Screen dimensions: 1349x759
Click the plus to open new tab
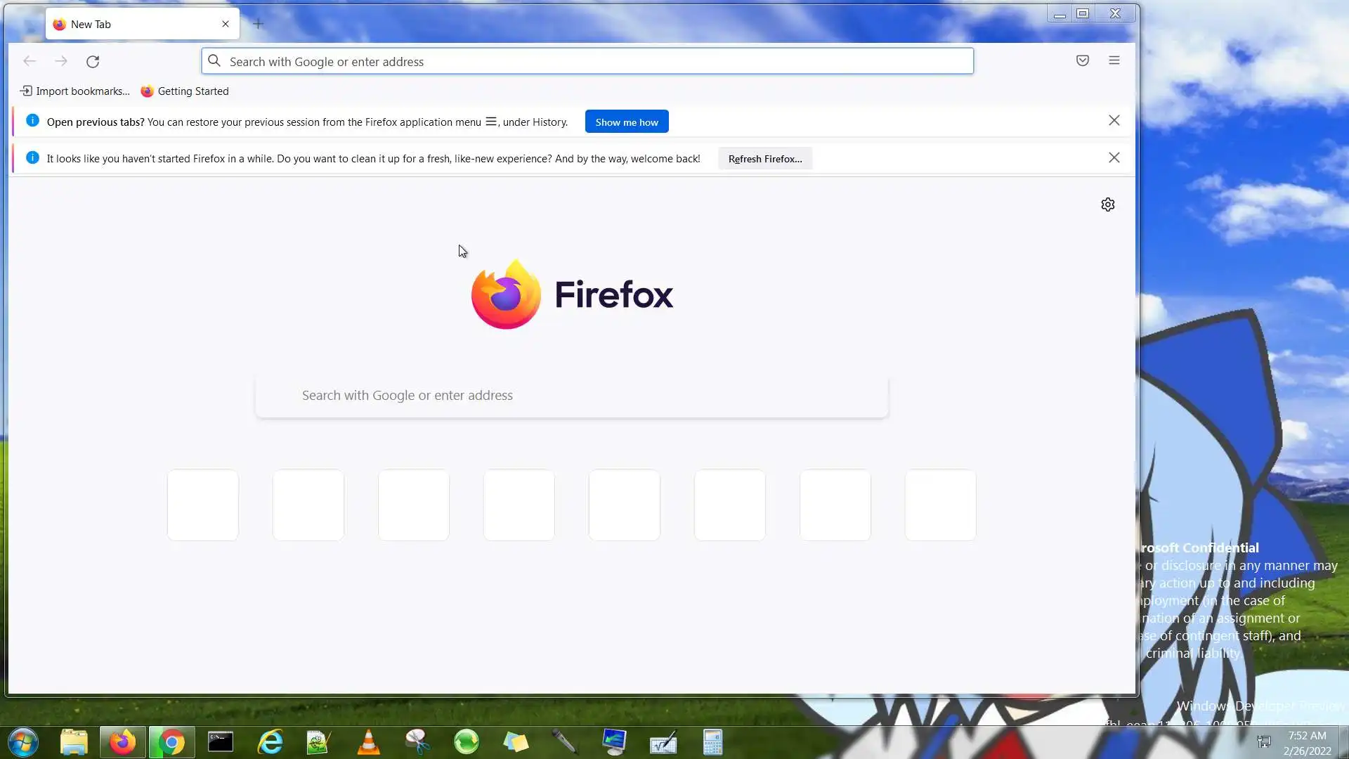click(x=259, y=24)
